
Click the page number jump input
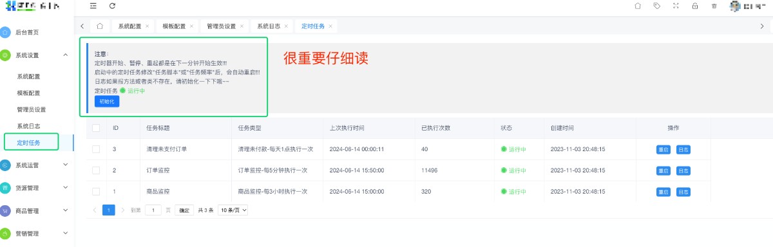[153, 210]
